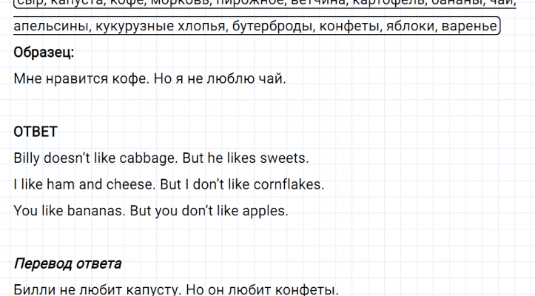Image resolution: width=535 pixels, height=296 pixels.
Task: Click the name "Билли" in the translation
Action: coord(33,289)
